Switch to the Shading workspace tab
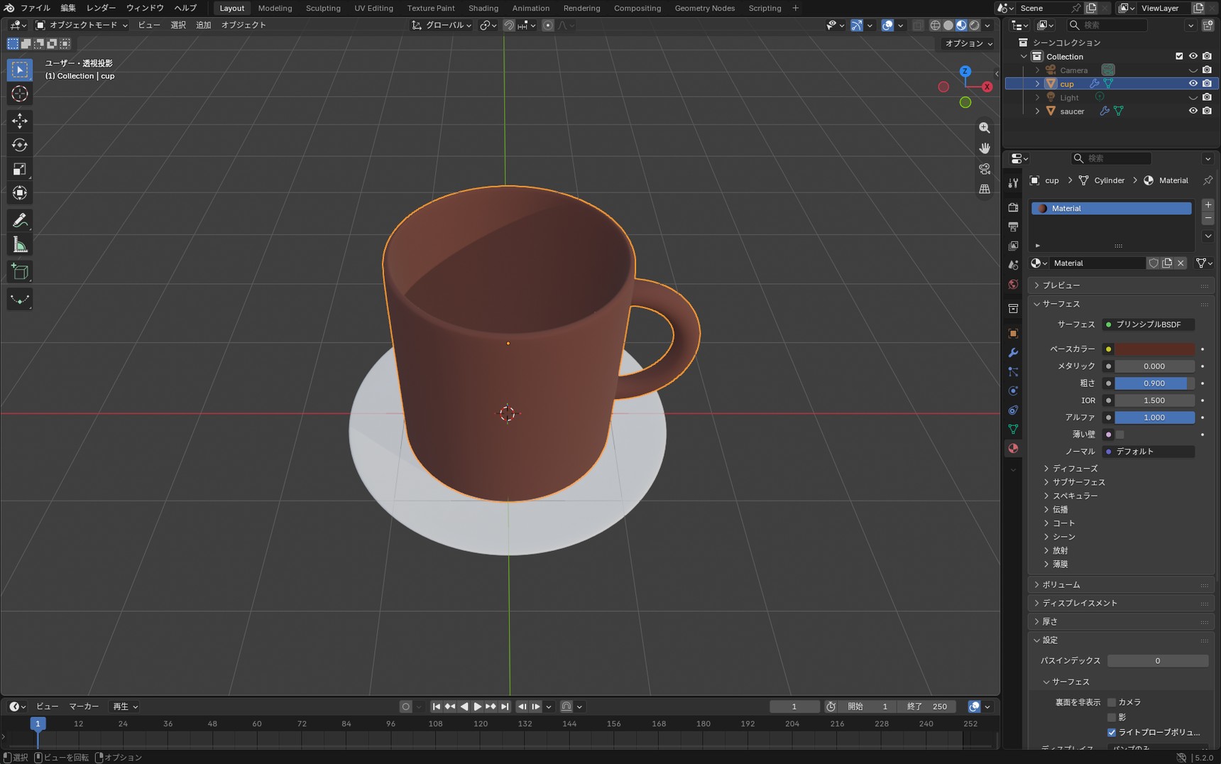Viewport: 1221px width, 764px height. tap(483, 8)
